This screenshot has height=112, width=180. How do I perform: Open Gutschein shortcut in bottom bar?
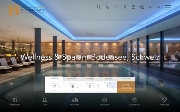pos(134,102)
